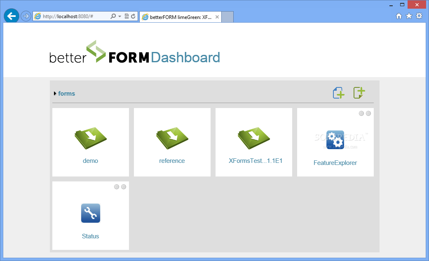
Task: Close the browser window
Action: pos(417,5)
